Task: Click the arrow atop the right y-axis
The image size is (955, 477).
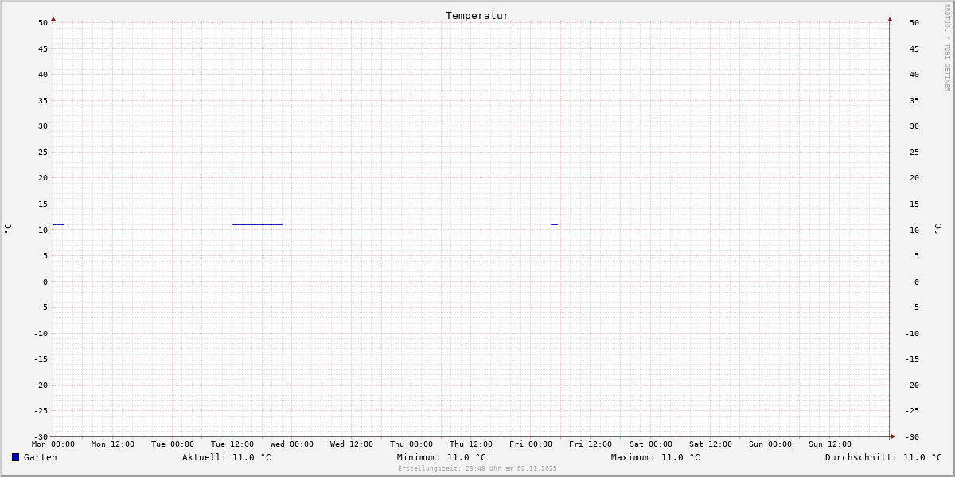Action: click(890, 18)
